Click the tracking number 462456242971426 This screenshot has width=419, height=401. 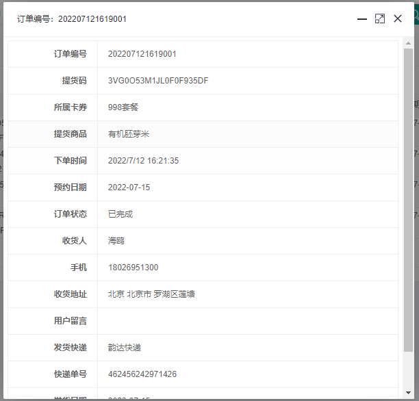[142, 374]
